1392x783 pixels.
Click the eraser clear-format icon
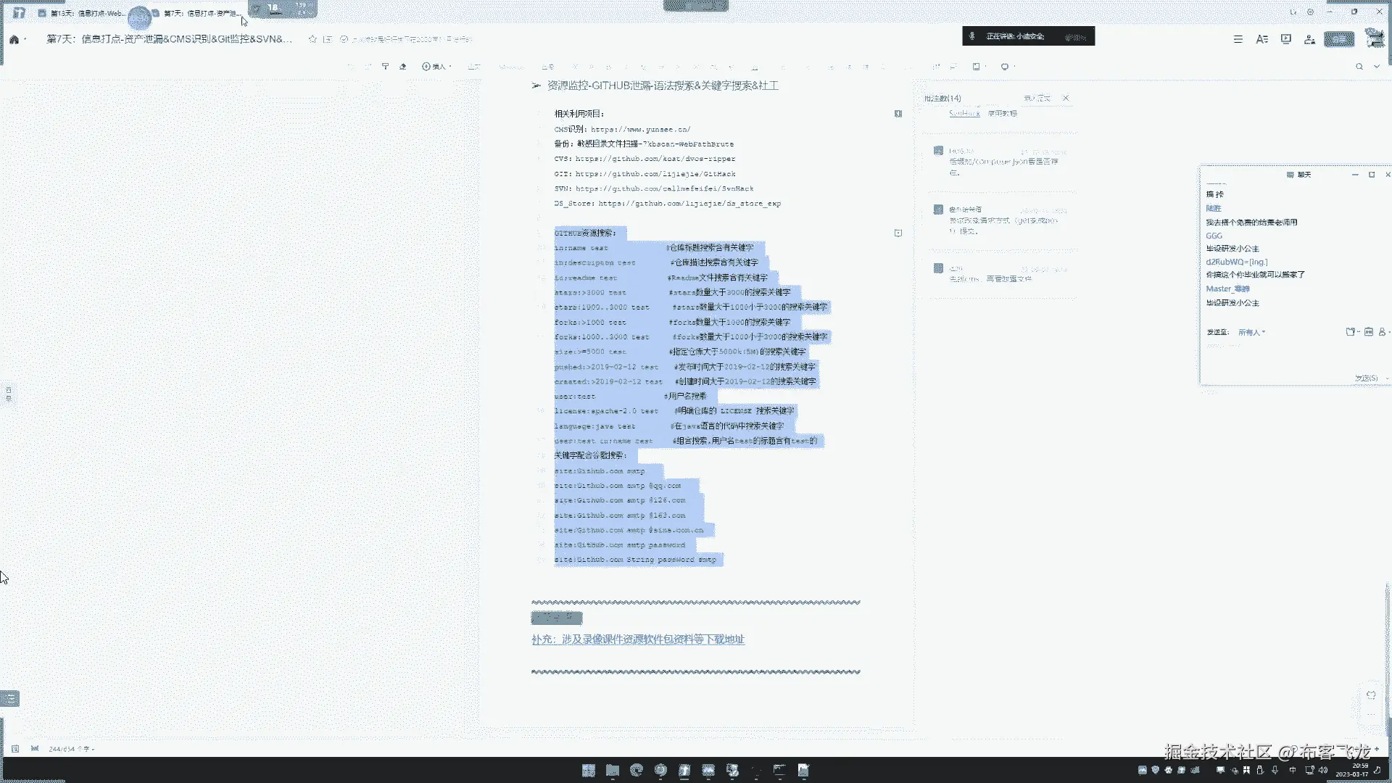403,67
